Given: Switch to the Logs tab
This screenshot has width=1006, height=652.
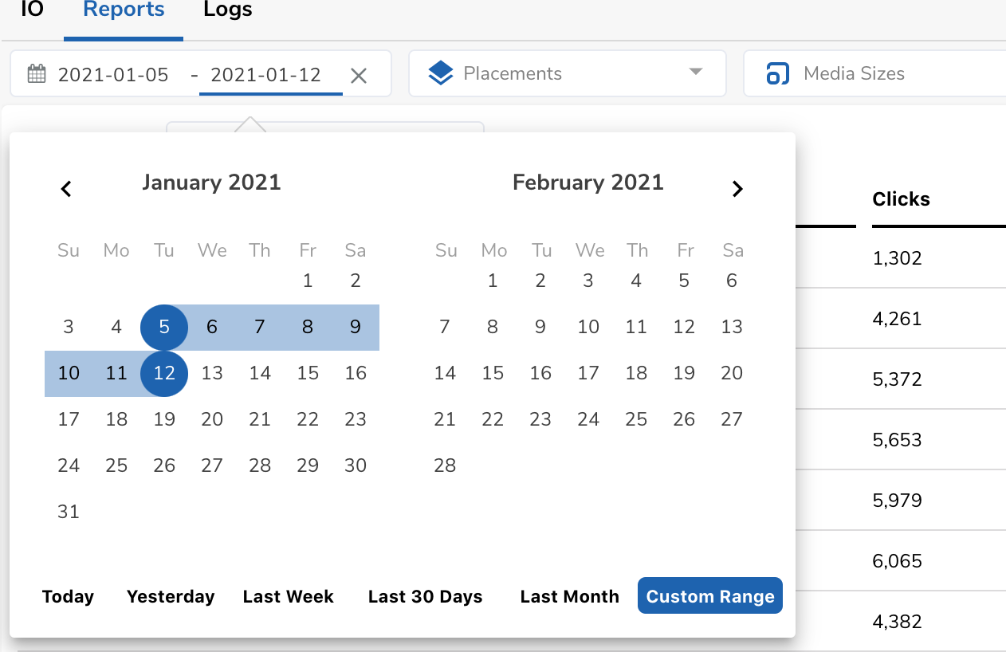Looking at the screenshot, I should pos(228,10).
